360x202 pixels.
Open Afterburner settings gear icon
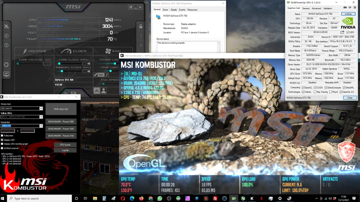pos(6,65)
